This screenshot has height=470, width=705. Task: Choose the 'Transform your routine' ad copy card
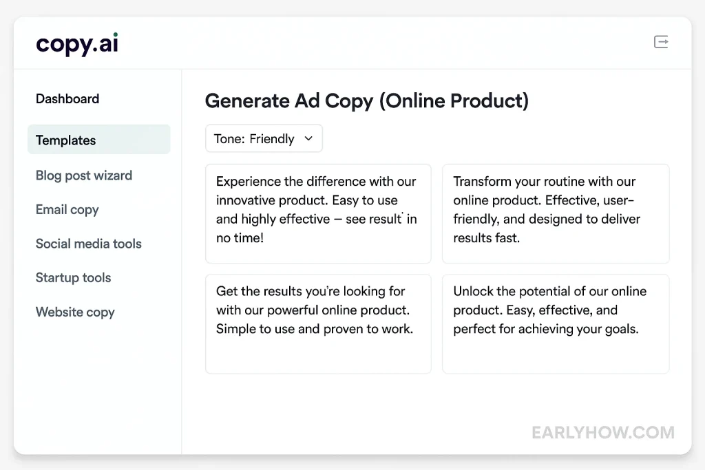click(x=555, y=213)
